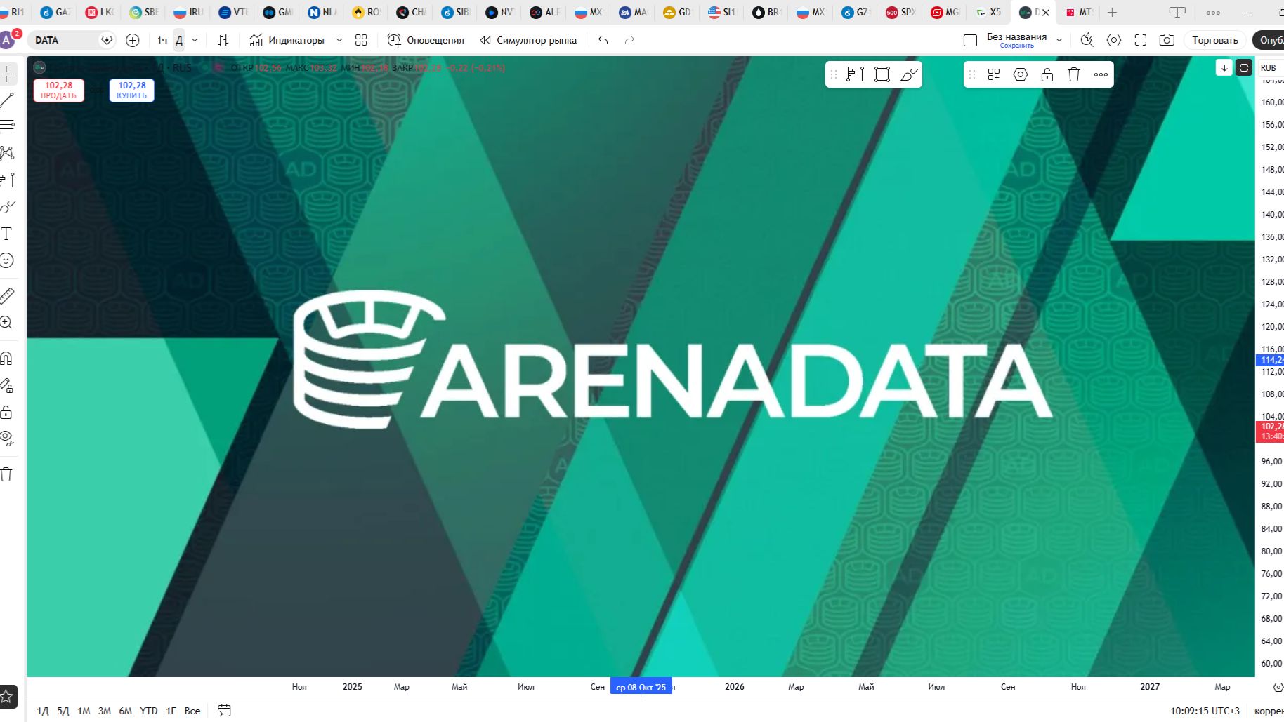
Task: Click the КУПИТЬ 102,28 buy button
Action: tap(131, 91)
